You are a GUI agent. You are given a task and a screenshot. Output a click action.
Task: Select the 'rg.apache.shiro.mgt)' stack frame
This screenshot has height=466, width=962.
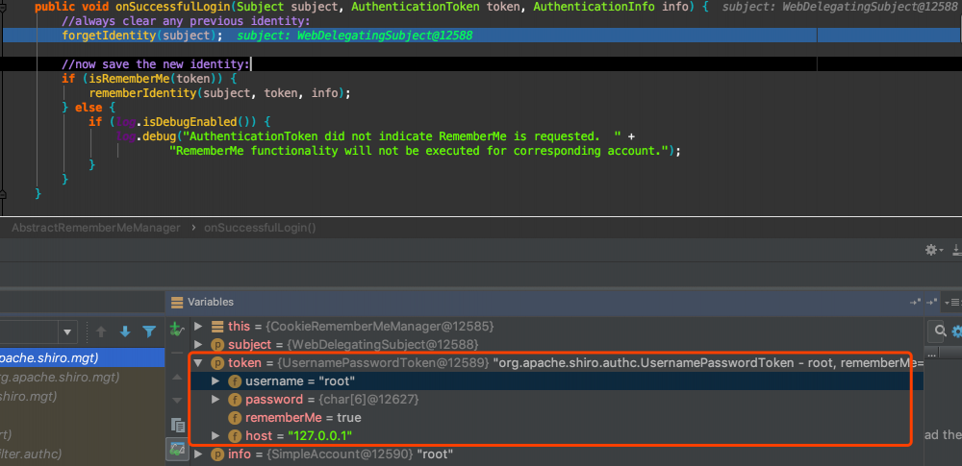(x=82, y=377)
